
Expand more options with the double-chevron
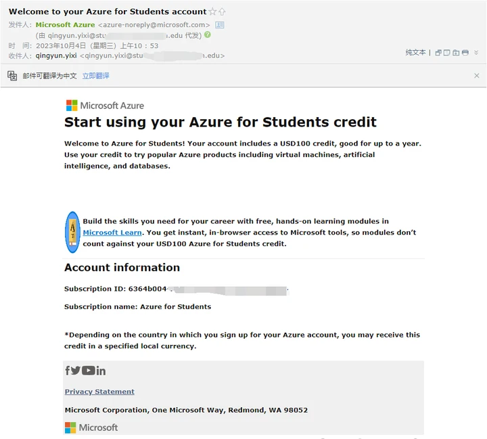476,53
